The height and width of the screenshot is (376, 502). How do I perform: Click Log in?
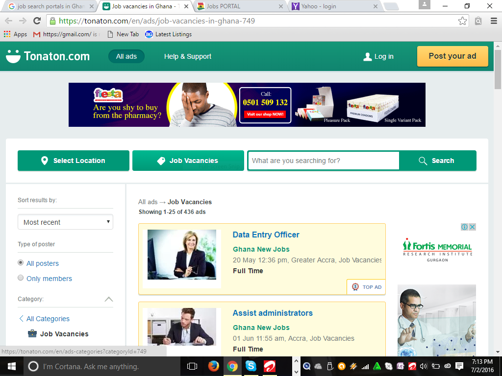[x=378, y=57]
